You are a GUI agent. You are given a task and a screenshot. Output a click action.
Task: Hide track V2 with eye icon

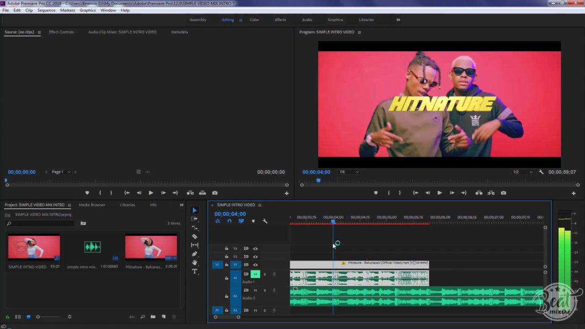point(255,257)
